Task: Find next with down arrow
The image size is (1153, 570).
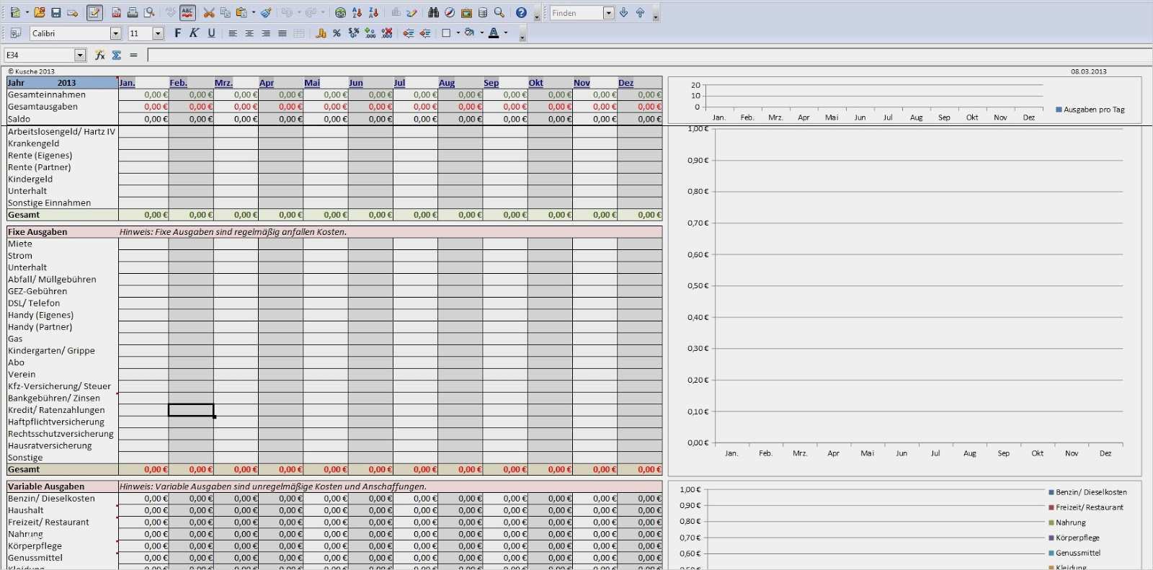Action: [624, 13]
